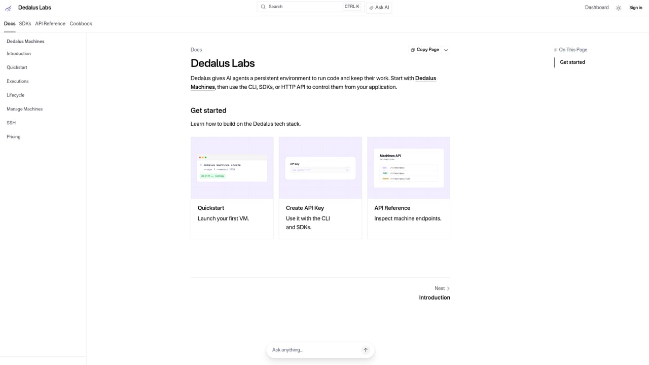Image resolution: width=649 pixels, height=365 pixels.
Task: Open the API Reference tab
Action: point(50,24)
